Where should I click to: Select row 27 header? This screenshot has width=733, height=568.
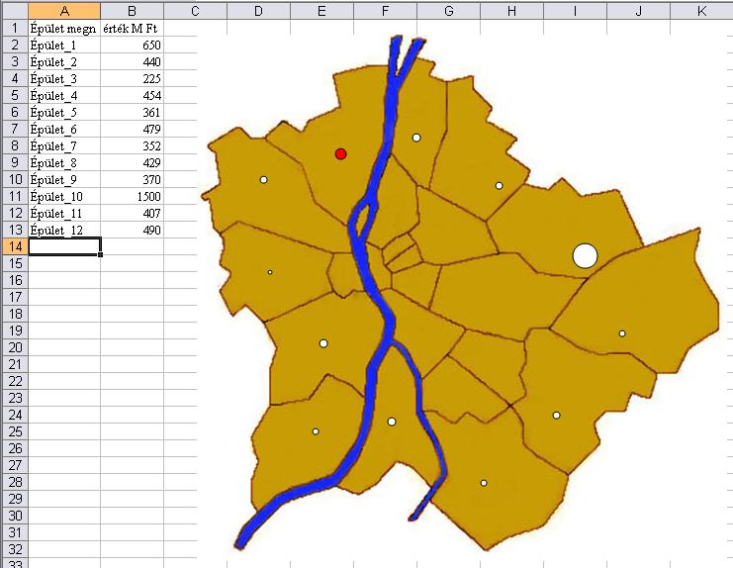pos(14,465)
